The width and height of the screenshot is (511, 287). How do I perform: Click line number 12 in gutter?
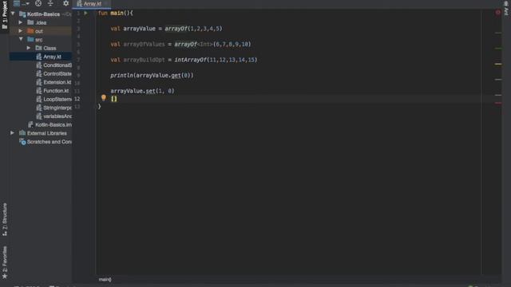point(77,99)
